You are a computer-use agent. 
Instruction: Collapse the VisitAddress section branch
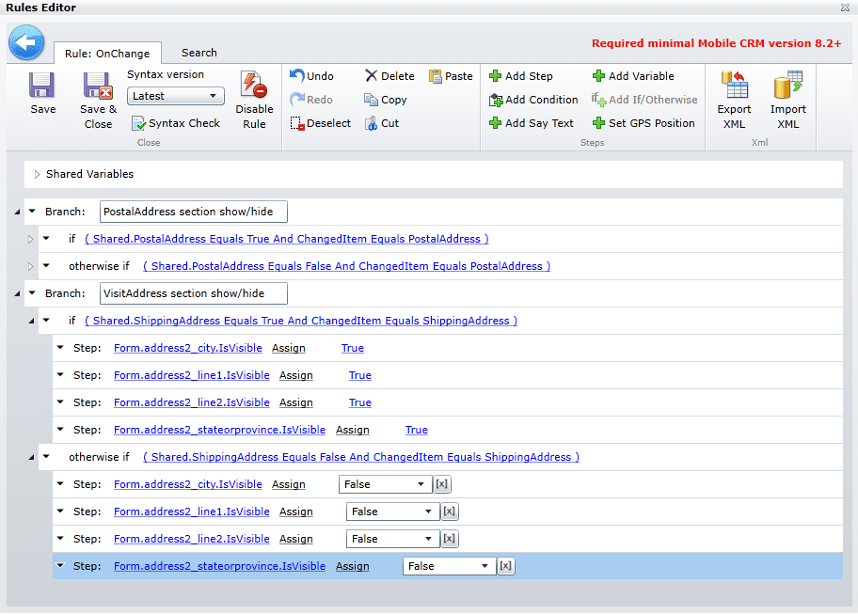click(17, 293)
